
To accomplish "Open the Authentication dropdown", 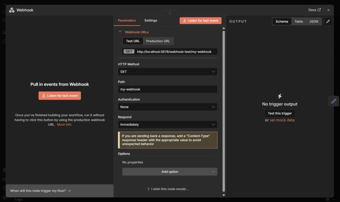I will [167, 107].
